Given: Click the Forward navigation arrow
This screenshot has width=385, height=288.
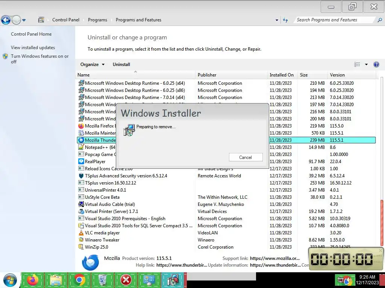Looking at the screenshot, I should pyautogui.click(x=16, y=20).
